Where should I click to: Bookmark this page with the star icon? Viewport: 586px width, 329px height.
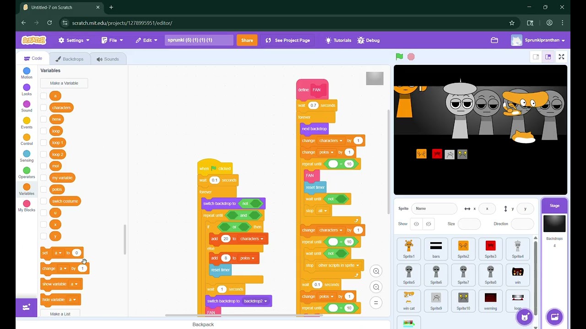pyautogui.click(x=512, y=23)
